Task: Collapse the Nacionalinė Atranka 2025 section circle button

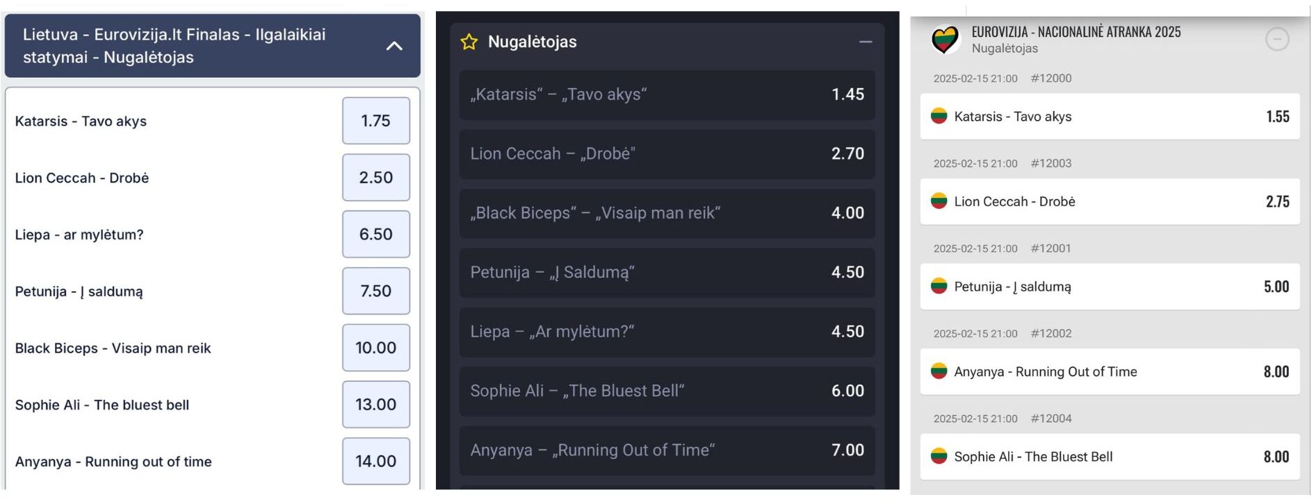Action: click(x=1277, y=40)
